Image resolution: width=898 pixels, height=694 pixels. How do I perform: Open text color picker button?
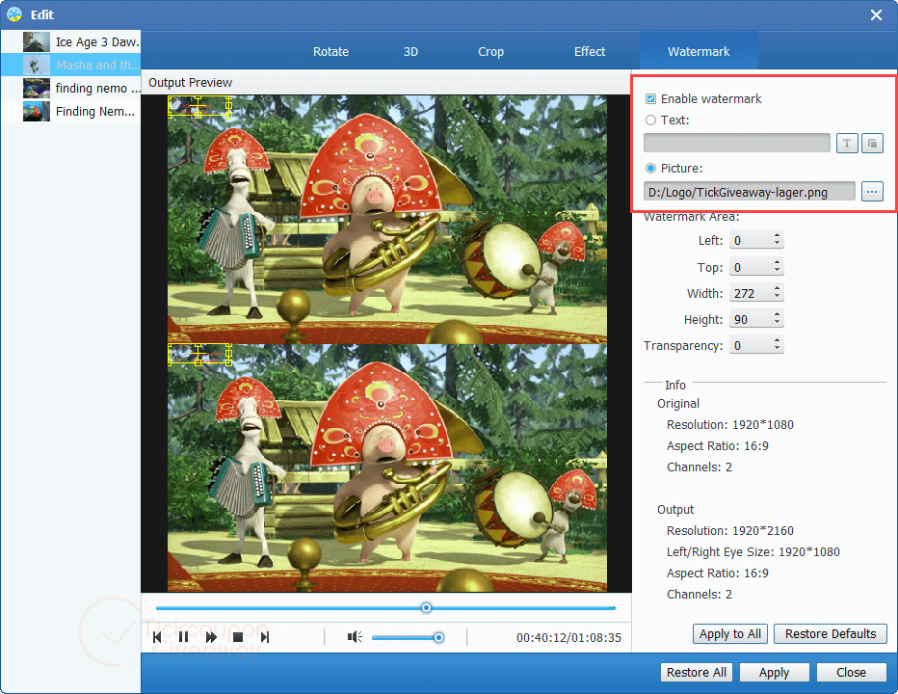click(872, 144)
